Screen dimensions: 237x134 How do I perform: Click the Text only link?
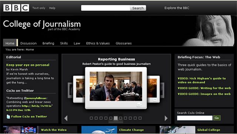point(39,8)
